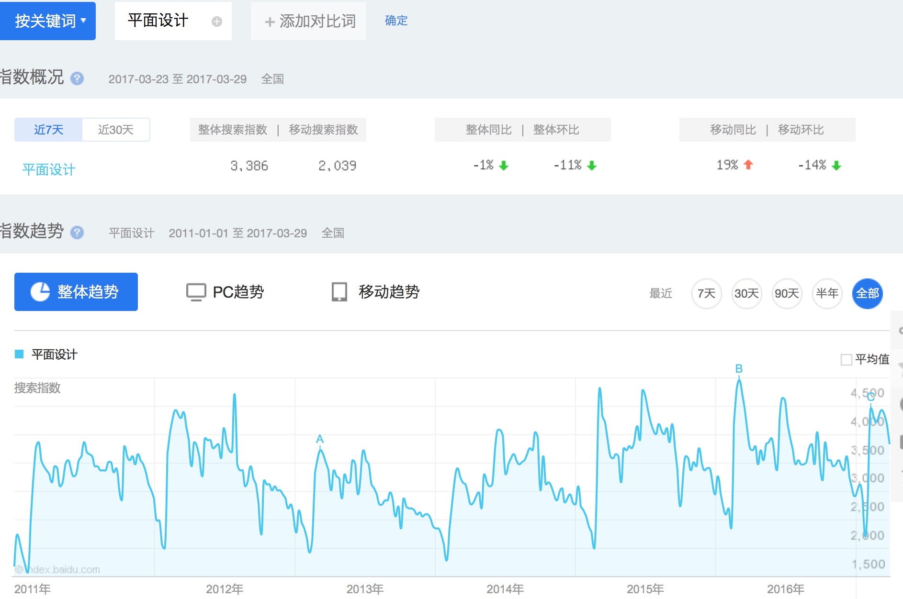Click the monitor icon for PC趋势
The width and height of the screenshot is (903, 599).
click(x=196, y=292)
